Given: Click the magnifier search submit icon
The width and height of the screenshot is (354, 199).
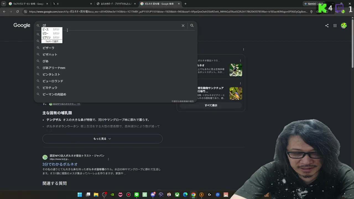Looking at the screenshot, I should (192, 25).
